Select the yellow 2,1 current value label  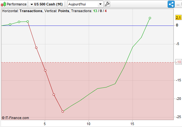178,18
